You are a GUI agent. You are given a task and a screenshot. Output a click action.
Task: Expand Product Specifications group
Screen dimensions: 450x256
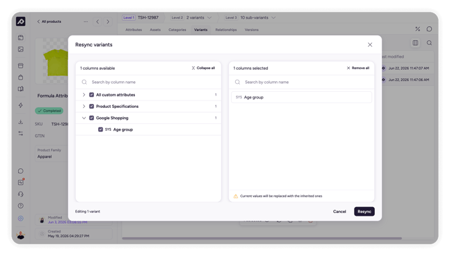84,107
